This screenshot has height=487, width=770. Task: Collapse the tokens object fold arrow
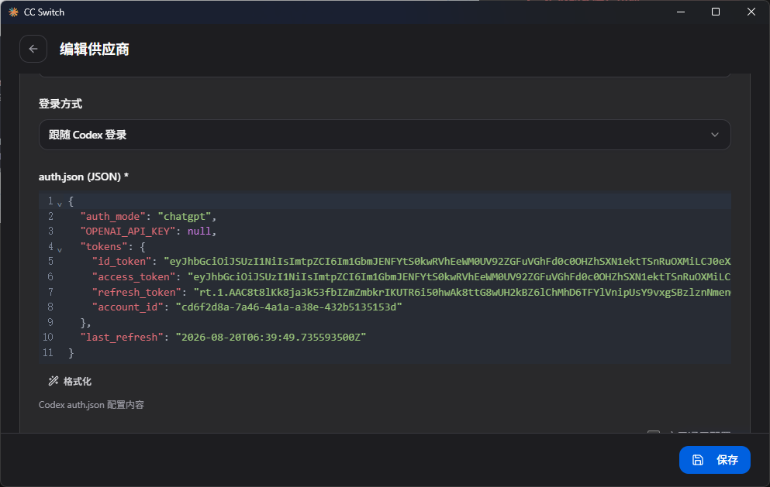click(60, 249)
